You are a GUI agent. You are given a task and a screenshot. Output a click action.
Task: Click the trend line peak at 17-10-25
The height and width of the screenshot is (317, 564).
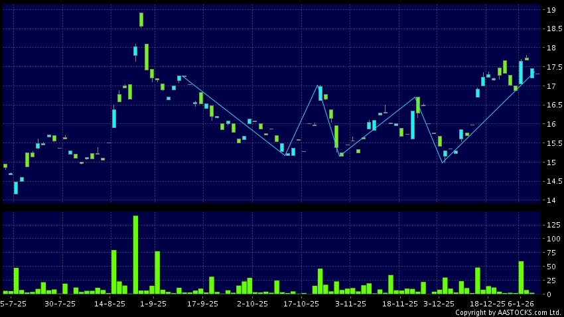coord(318,86)
